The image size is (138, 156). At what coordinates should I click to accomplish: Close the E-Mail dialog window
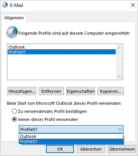coord(133,5)
